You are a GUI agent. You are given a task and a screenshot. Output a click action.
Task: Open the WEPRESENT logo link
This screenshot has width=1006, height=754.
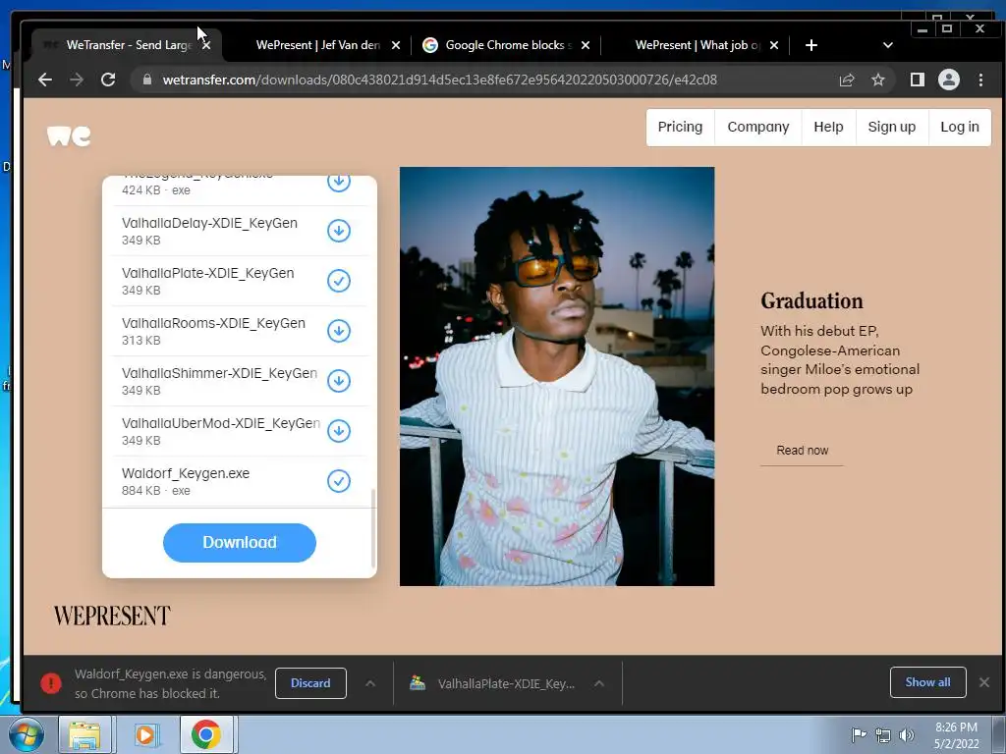(112, 616)
